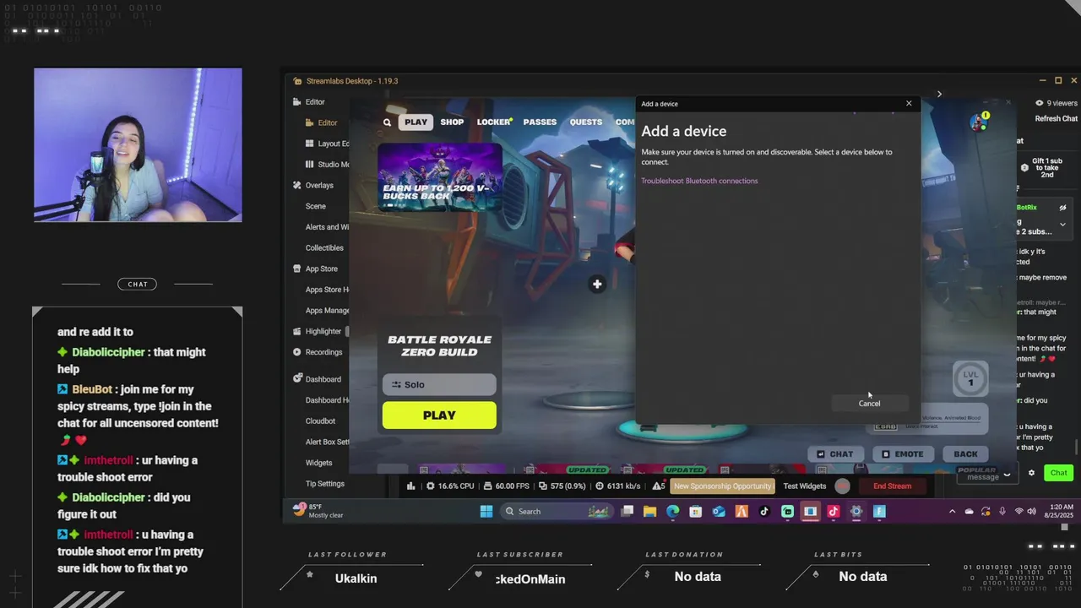The image size is (1081, 608).
Task: Click the taskbar Search box
Action: click(x=556, y=511)
